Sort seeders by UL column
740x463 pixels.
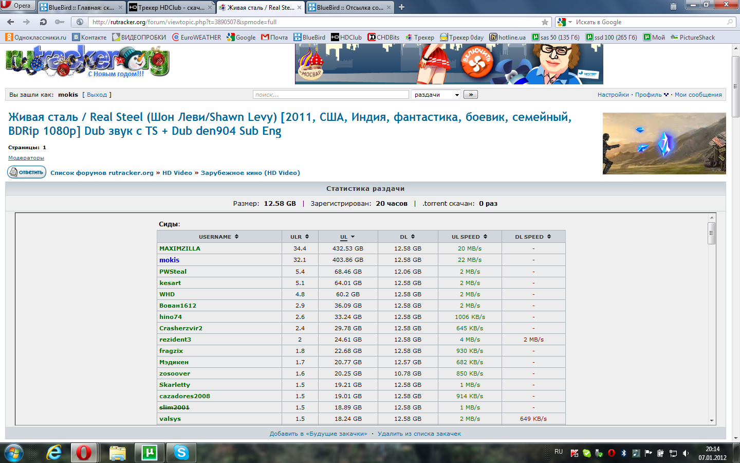(x=347, y=237)
